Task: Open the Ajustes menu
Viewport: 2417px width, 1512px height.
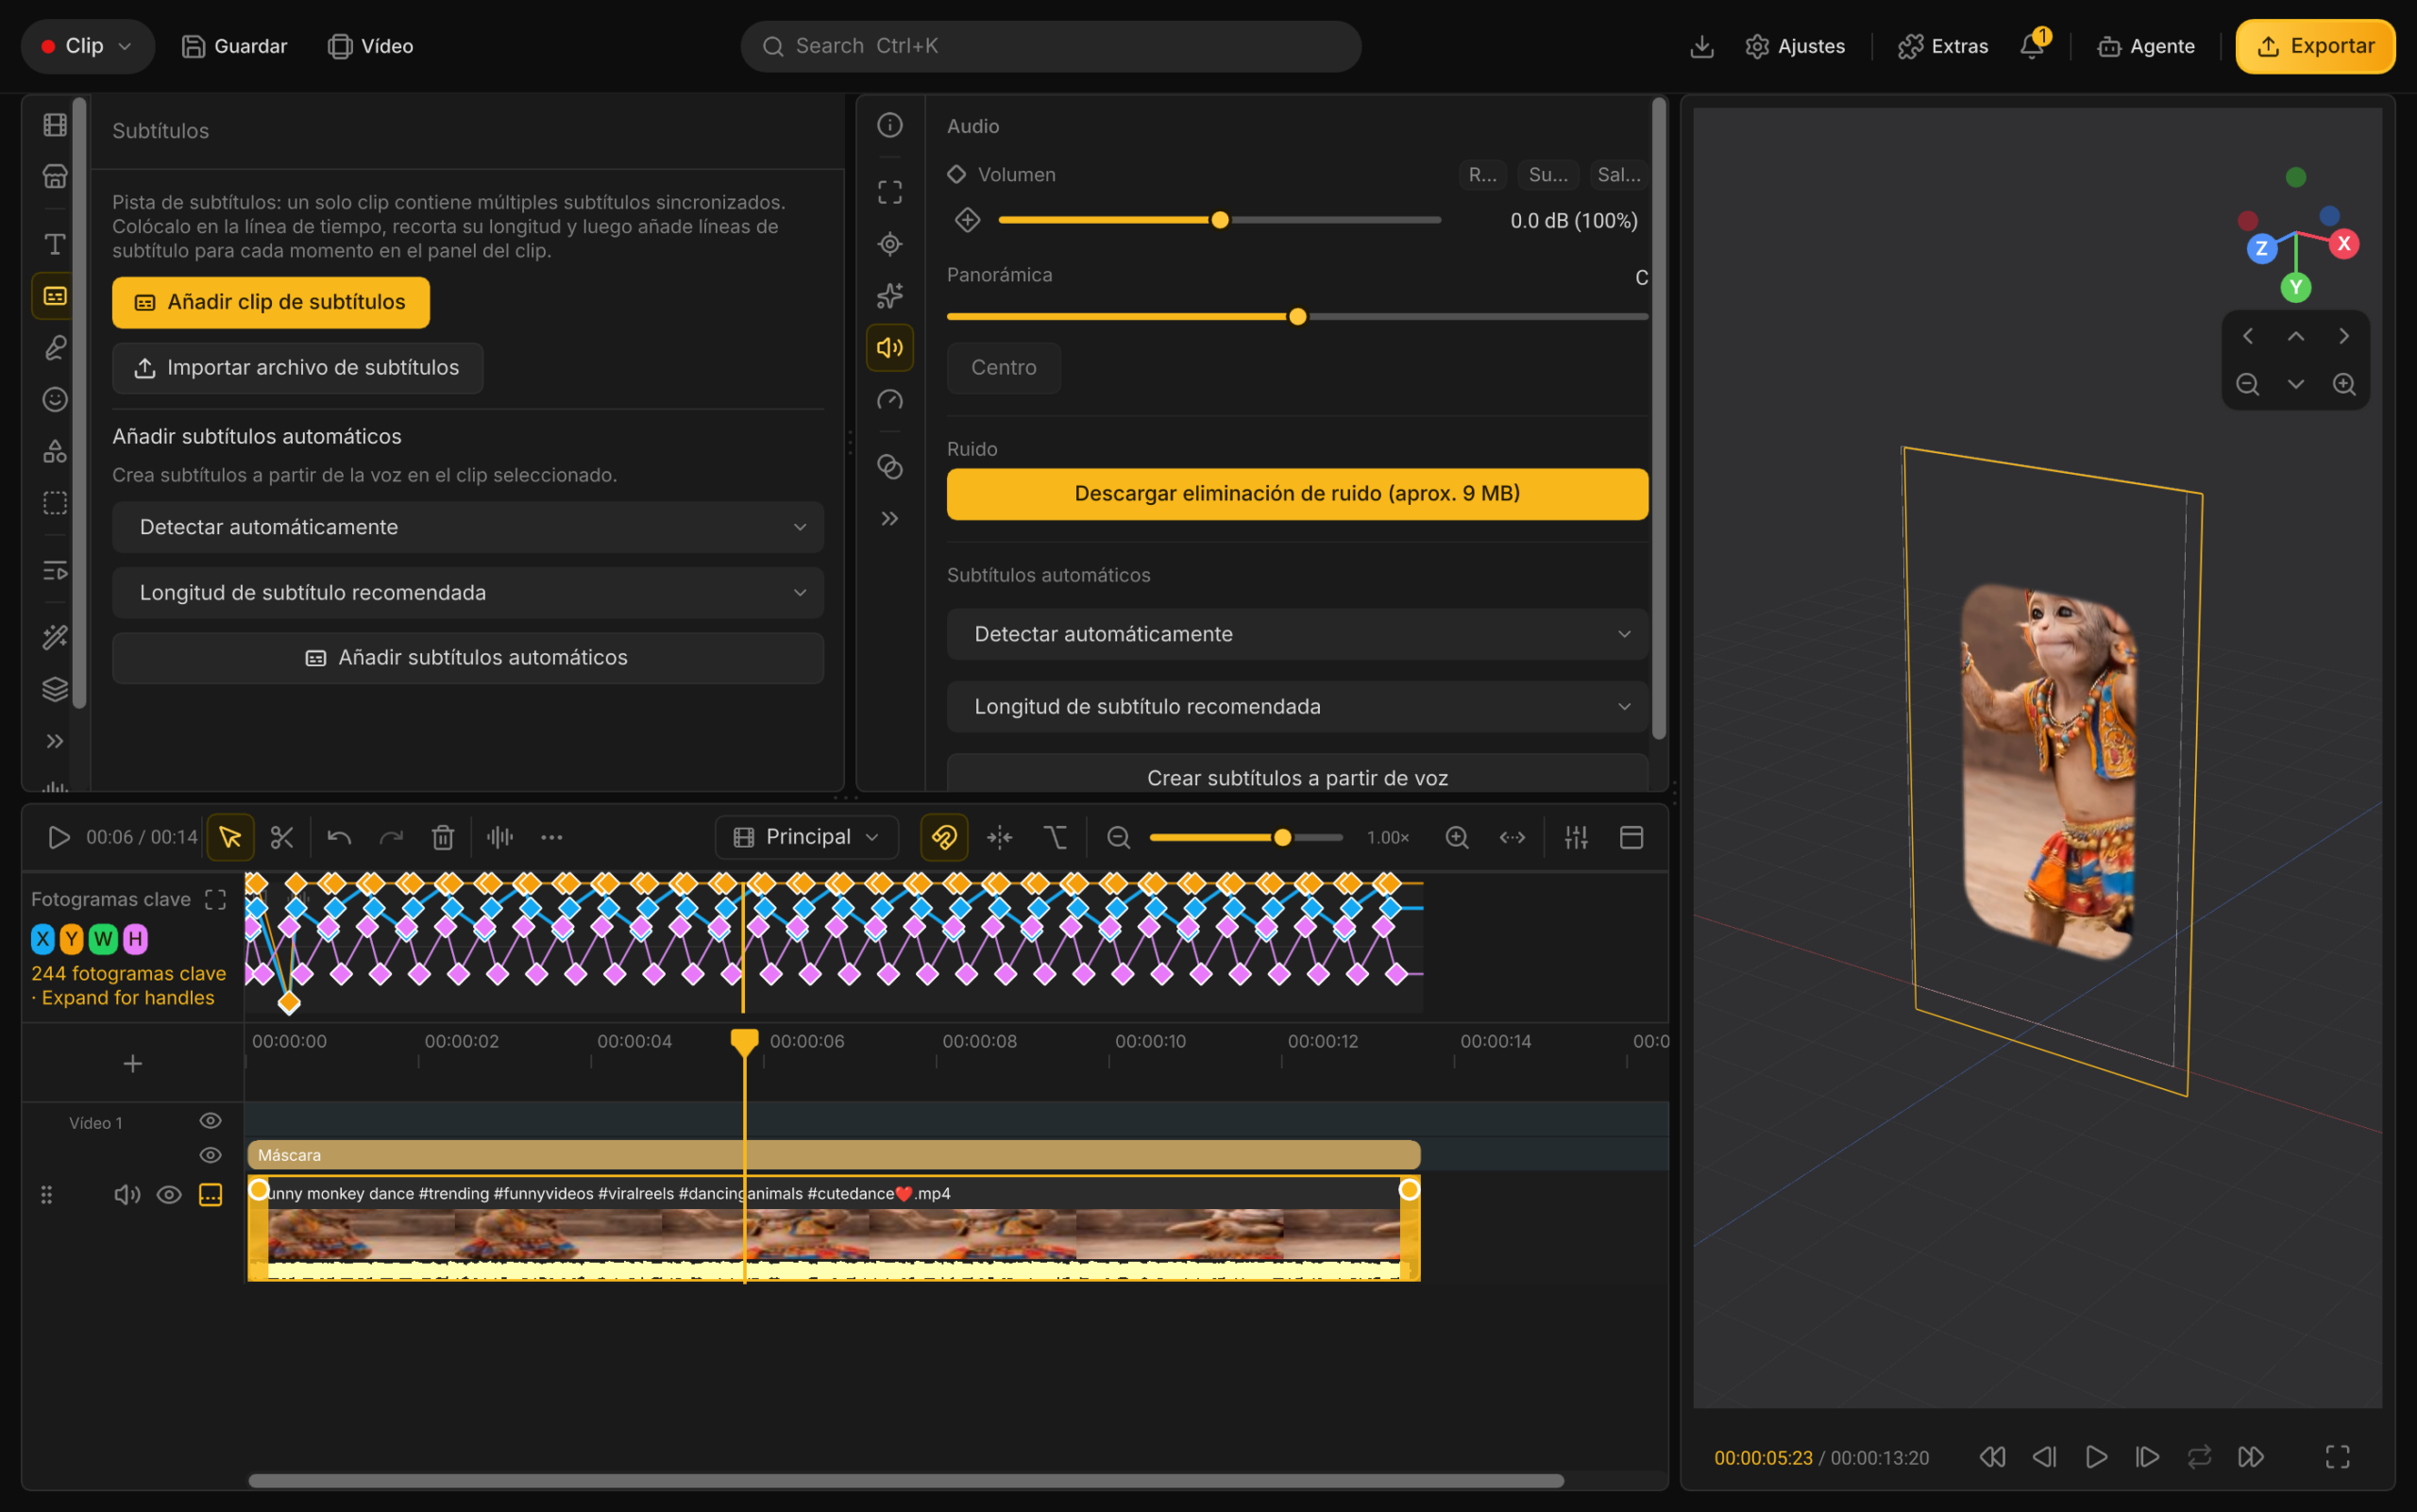Action: [1795, 46]
